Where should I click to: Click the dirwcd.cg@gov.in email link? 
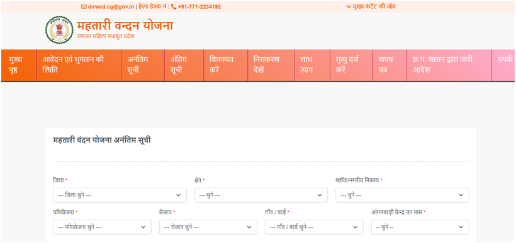[x=111, y=6]
